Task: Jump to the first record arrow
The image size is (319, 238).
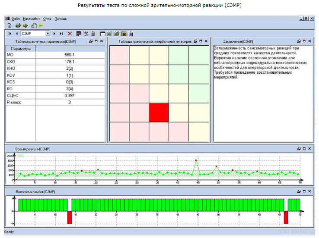Action: (10, 34)
